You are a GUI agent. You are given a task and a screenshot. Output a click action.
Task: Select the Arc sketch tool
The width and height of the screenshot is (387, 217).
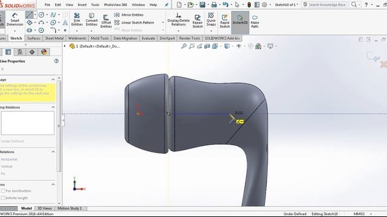click(x=41, y=23)
